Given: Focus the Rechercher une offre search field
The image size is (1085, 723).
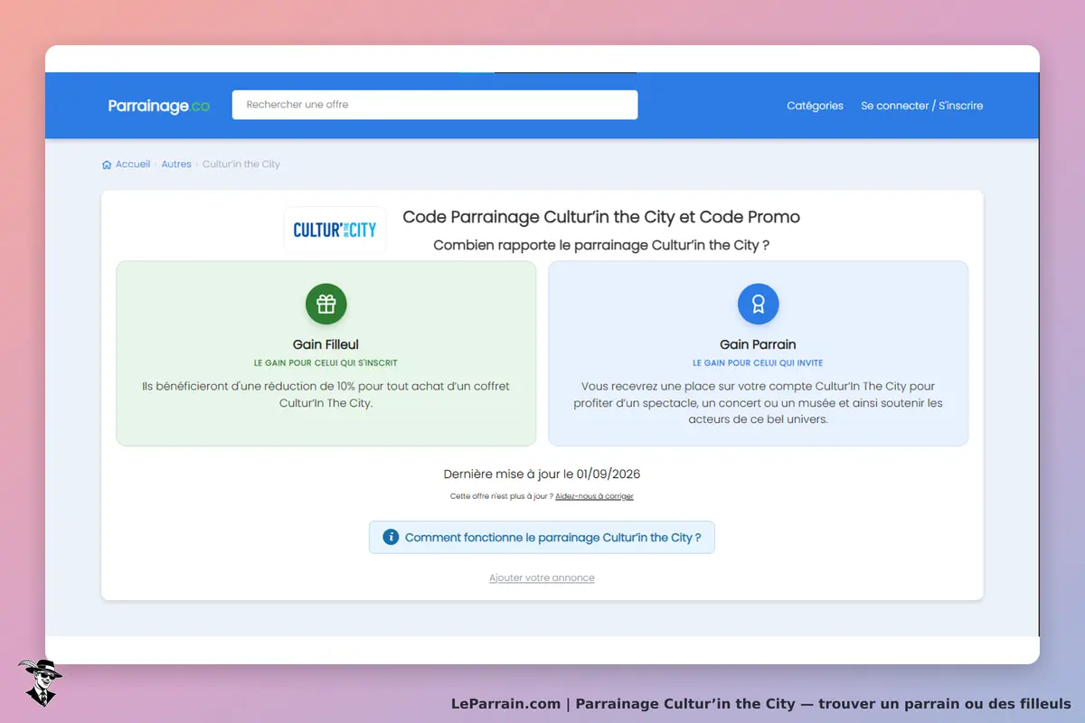Looking at the screenshot, I should click(x=435, y=105).
